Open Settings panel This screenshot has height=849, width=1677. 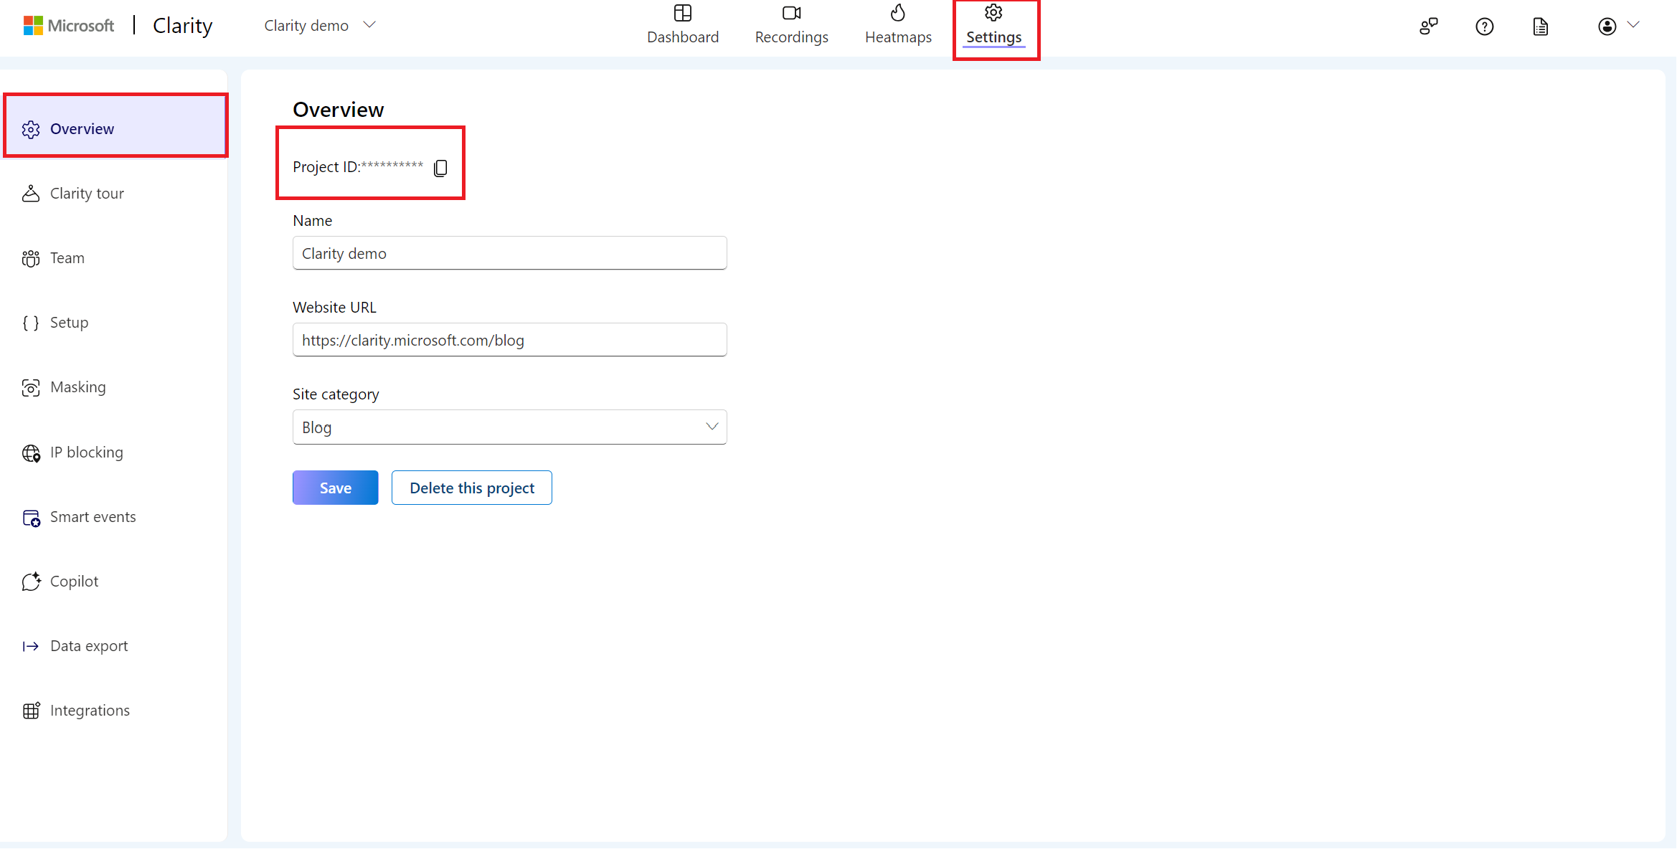click(x=992, y=25)
